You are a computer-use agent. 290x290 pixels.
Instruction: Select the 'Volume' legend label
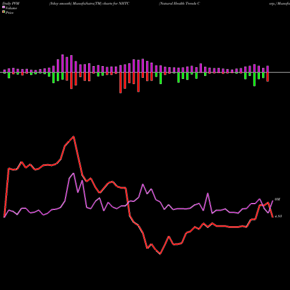(11, 8)
